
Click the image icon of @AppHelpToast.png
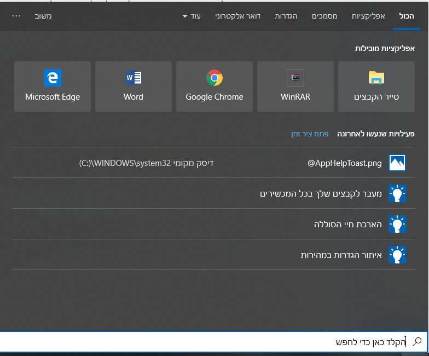pos(397,163)
